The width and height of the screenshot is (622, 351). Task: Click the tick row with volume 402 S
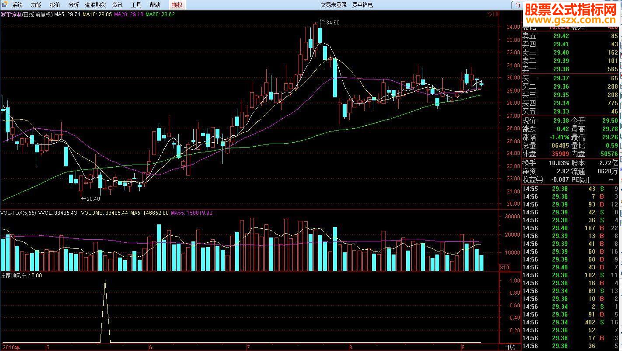(570, 322)
